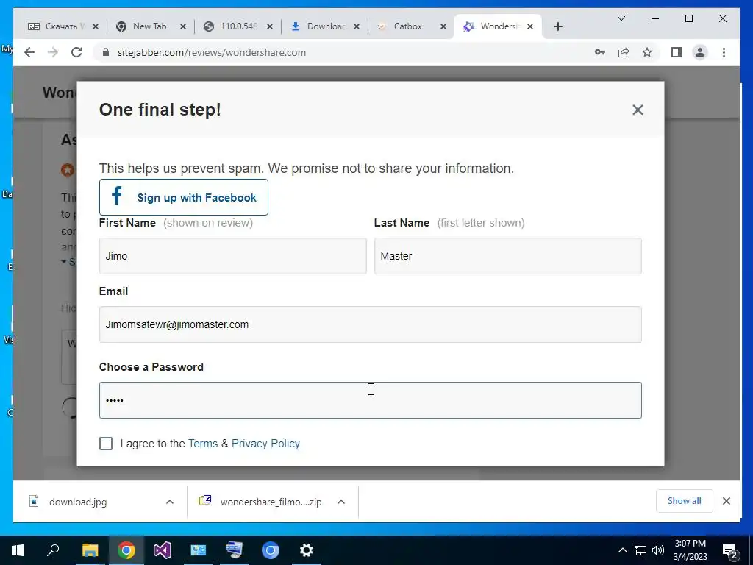Image resolution: width=753 pixels, height=565 pixels.
Task: Close the Wondershare tab
Action: coord(530,26)
